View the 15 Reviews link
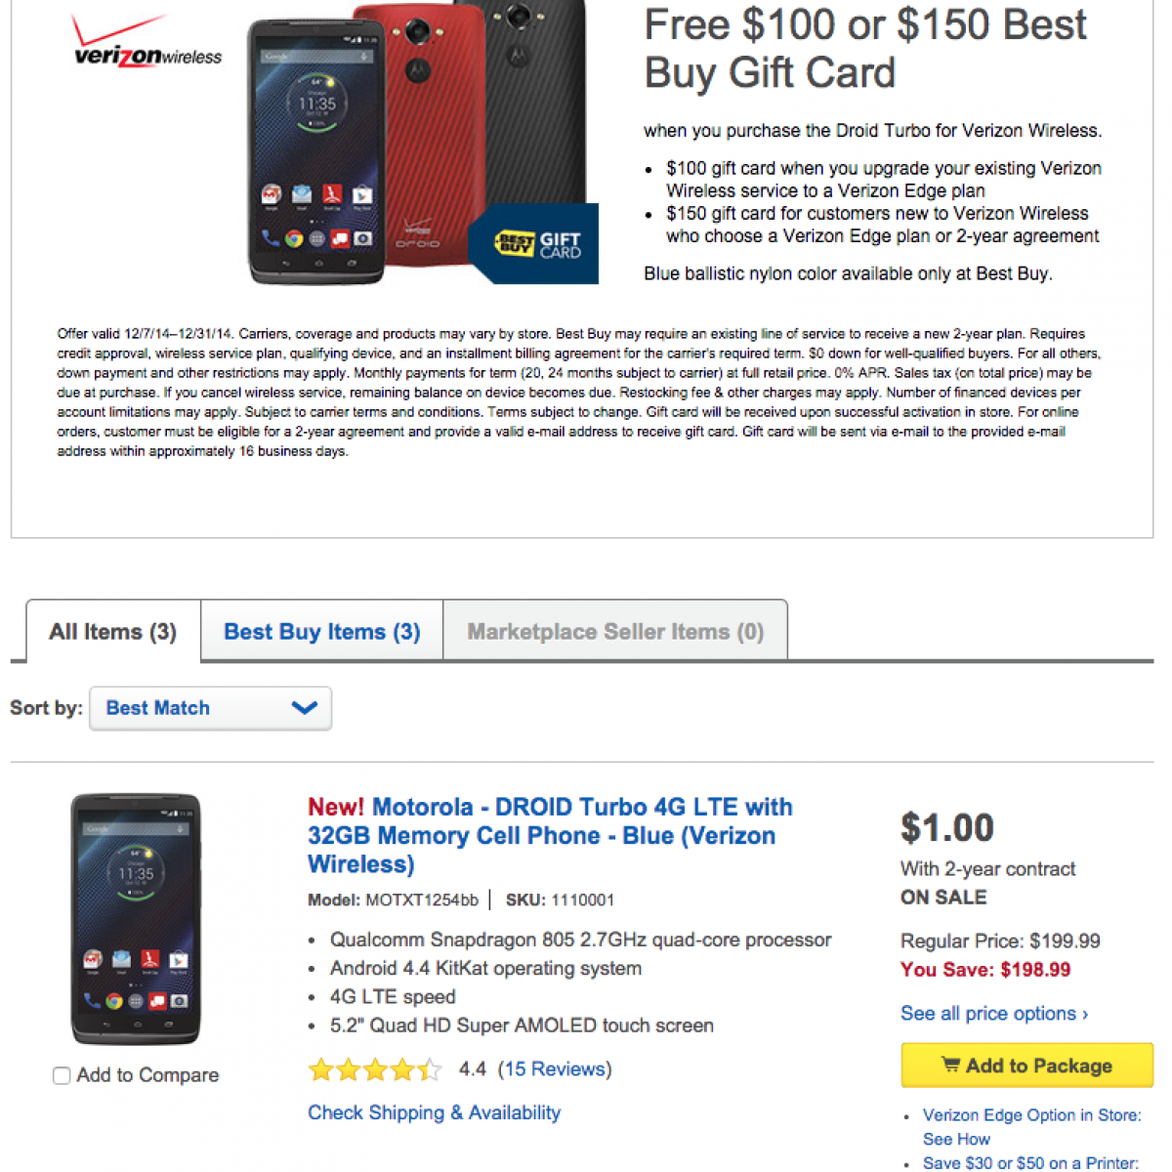 pyautogui.click(x=555, y=1069)
